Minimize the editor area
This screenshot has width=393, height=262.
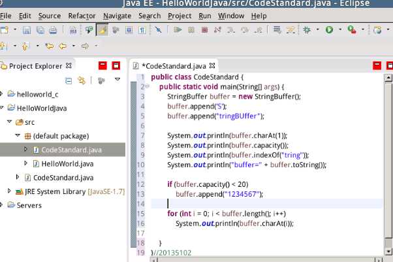(x=377, y=66)
